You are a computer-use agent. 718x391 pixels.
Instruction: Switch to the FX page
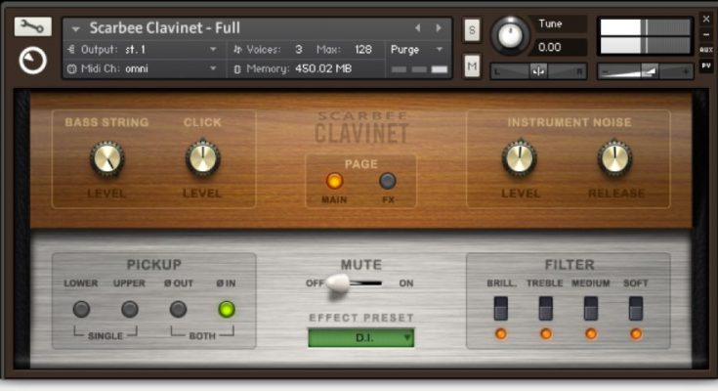(x=388, y=181)
